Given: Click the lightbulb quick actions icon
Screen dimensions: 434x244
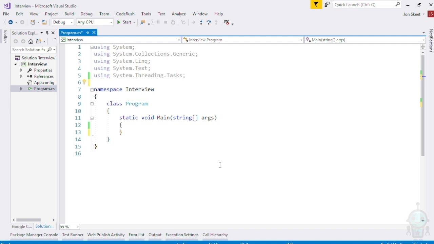Looking at the screenshot, I should [x=84, y=82].
